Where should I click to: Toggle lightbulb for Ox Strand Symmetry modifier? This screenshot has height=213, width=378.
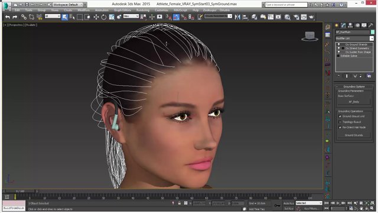point(338,49)
